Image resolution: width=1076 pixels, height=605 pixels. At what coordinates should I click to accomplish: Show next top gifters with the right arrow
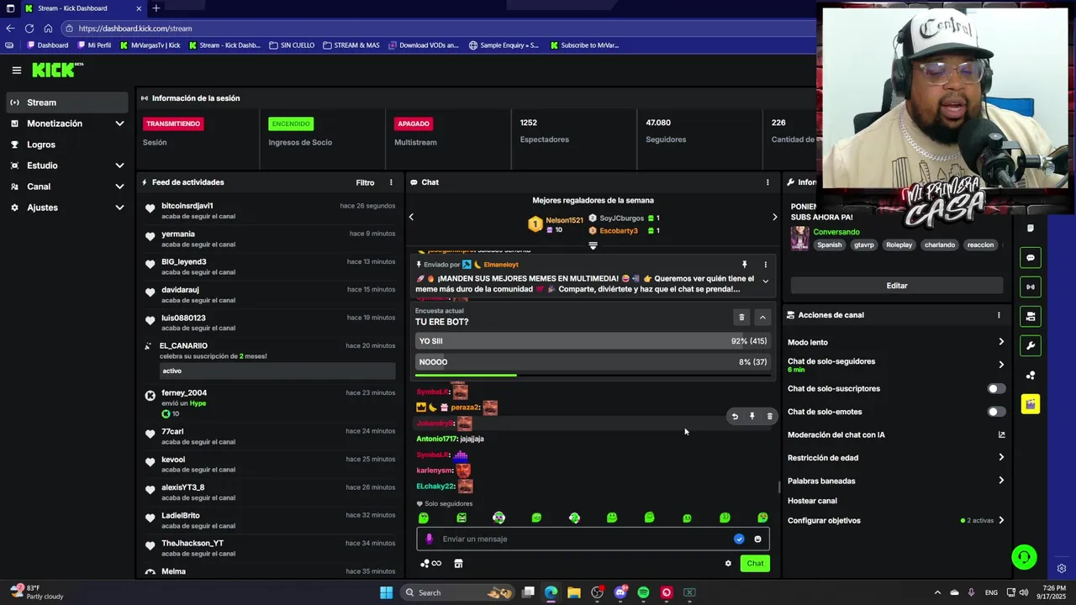coord(774,217)
